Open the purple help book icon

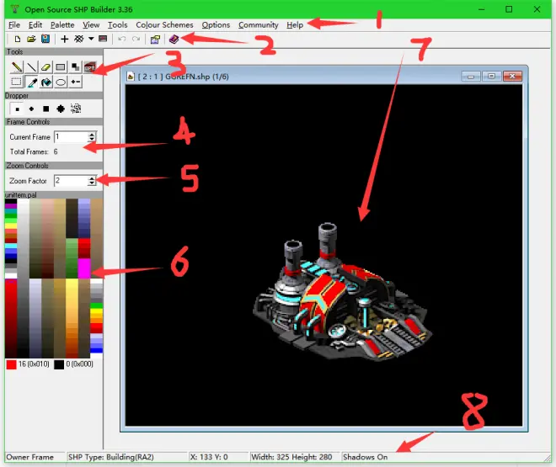click(174, 39)
